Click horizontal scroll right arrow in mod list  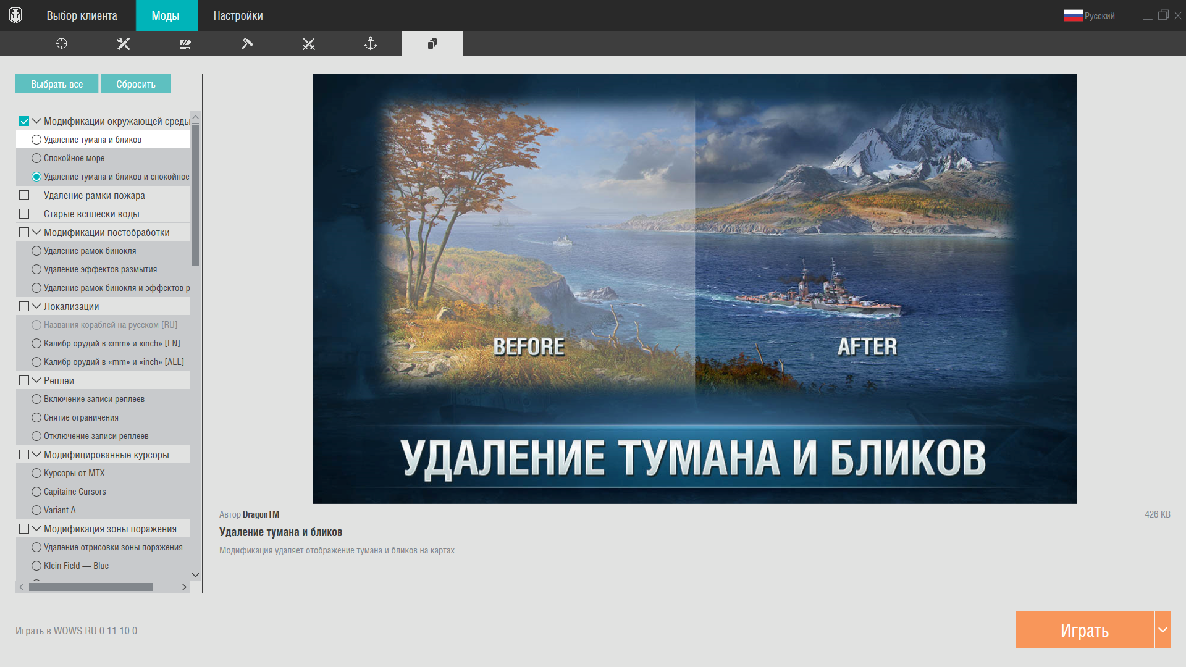coord(183,587)
